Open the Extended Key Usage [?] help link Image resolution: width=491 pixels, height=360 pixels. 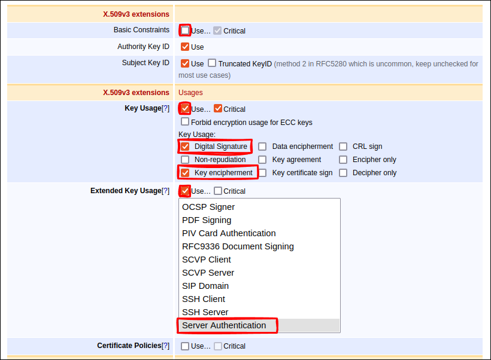(x=166, y=191)
